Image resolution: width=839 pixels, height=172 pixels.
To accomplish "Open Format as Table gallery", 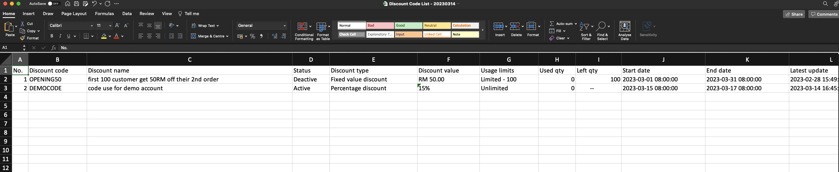I will [321, 27].
